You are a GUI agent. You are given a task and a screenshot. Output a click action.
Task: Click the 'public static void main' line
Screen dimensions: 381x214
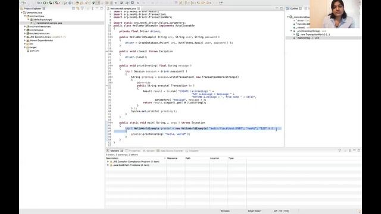click(x=162, y=122)
